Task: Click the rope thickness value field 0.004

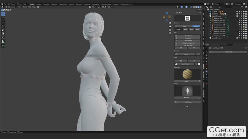Action: click(178, 29)
